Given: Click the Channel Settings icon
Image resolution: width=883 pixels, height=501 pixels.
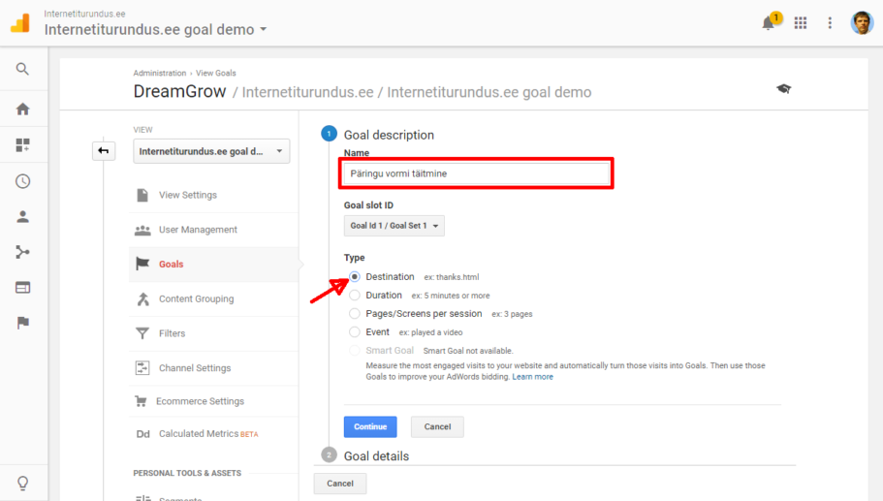Looking at the screenshot, I should pos(142,368).
